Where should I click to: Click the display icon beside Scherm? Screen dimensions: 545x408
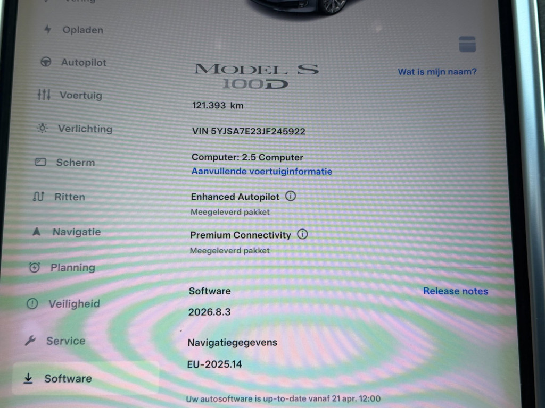40,162
